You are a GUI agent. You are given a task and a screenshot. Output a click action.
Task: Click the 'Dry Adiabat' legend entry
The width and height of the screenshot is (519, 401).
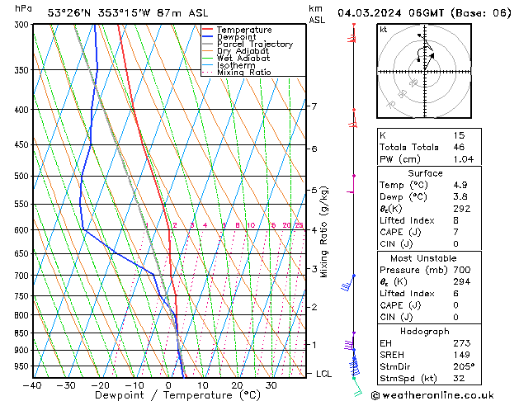(x=243, y=51)
